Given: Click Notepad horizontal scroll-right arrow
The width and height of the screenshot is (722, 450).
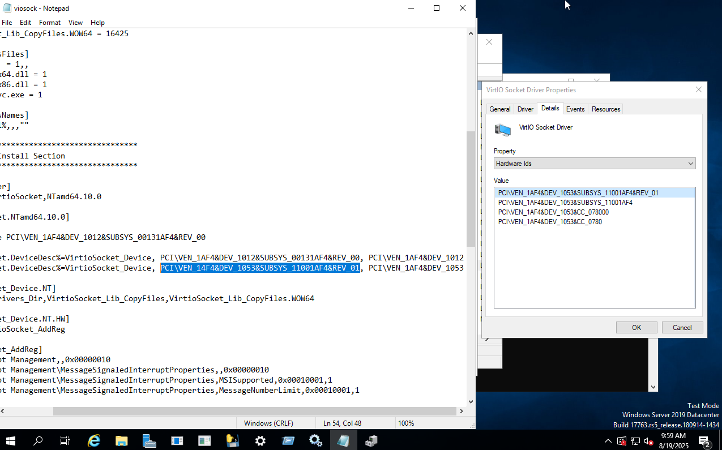Looking at the screenshot, I should click(x=462, y=412).
